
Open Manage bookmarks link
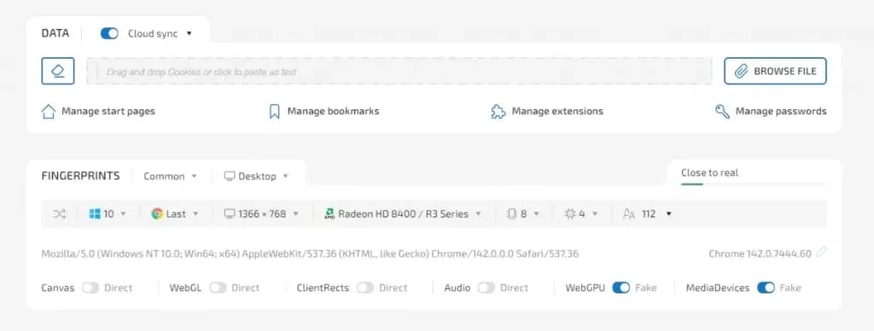tap(323, 112)
